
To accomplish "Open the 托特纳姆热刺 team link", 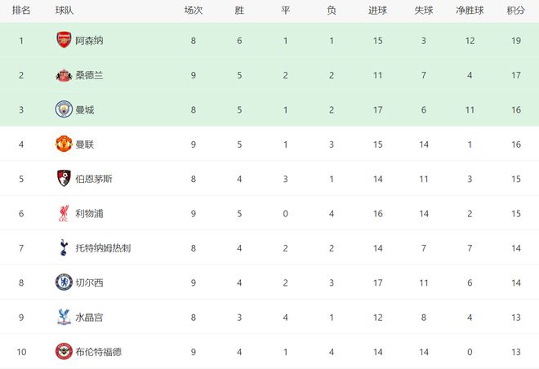I will pos(102,247).
